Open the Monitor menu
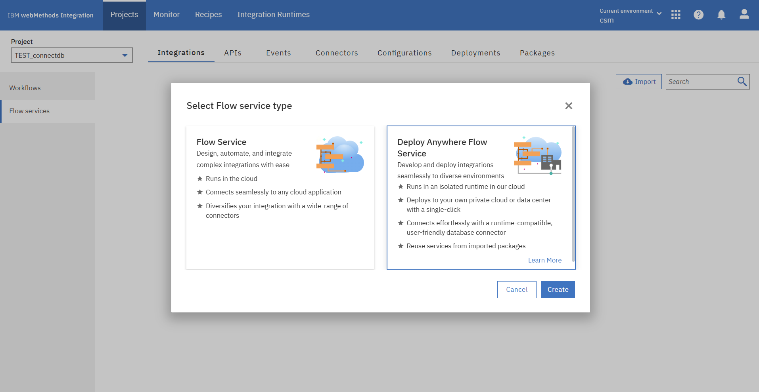 167,15
